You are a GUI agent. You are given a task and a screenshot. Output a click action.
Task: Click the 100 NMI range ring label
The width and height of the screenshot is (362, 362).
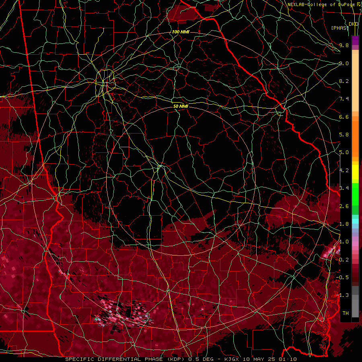pyautogui.click(x=181, y=32)
